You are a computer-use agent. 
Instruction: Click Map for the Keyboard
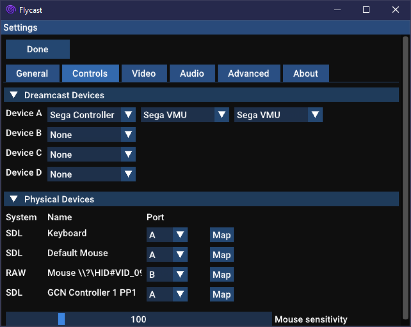click(222, 235)
